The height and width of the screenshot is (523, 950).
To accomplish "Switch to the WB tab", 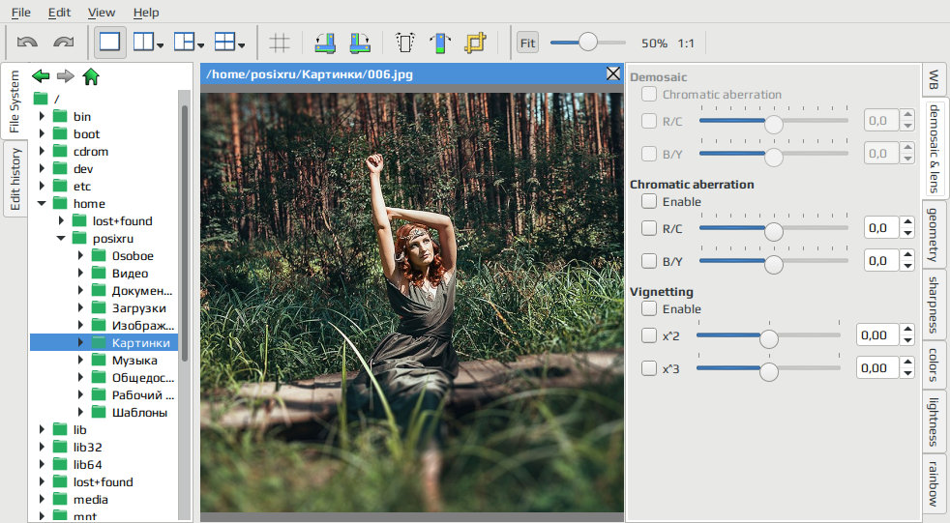I will pos(934,78).
